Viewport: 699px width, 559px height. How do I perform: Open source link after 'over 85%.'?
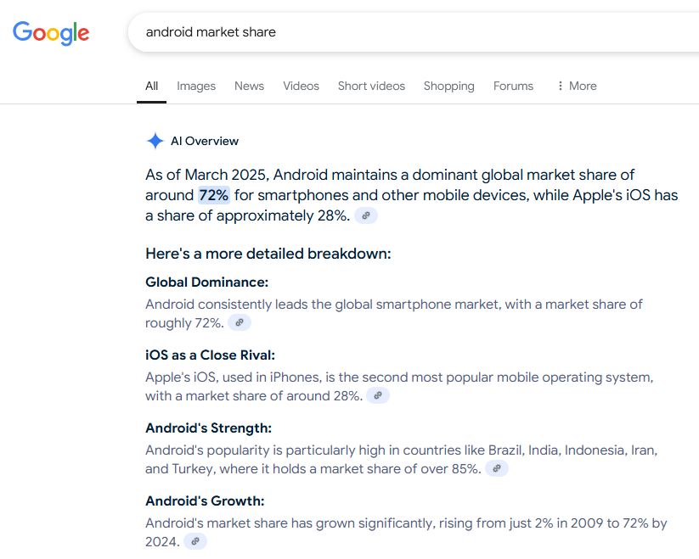click(x=497, y=468)
